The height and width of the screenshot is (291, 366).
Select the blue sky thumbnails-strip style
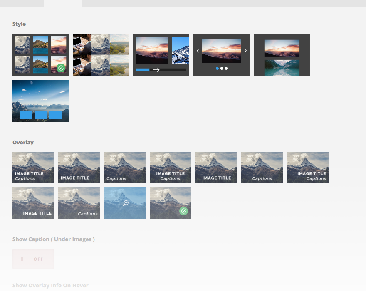[x=40, y=101]
